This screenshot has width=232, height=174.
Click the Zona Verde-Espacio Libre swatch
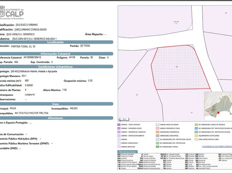pyautogui.click(x=196, y=140)
